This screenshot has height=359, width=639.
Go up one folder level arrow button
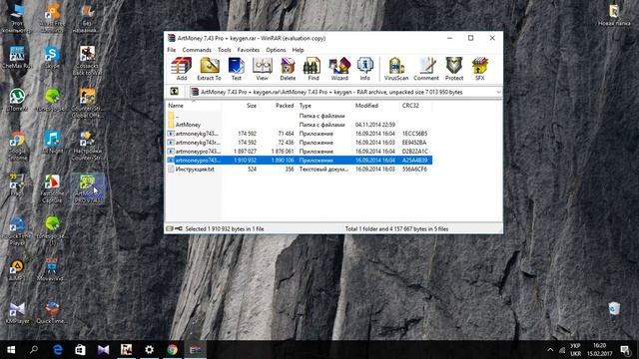point(174,92)
